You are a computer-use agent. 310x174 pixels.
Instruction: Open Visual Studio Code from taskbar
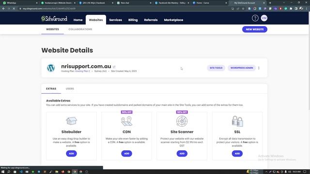click(x=21, y=172)
